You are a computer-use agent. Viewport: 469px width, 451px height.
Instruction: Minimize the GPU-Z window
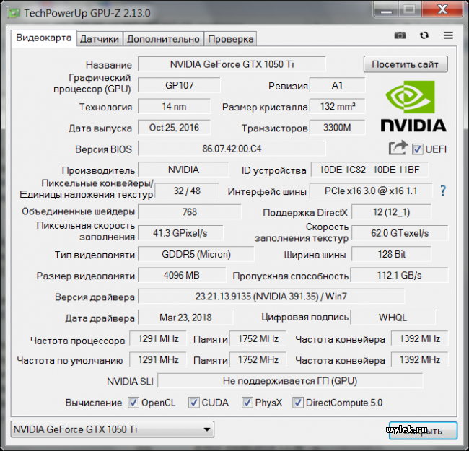[x=386, y=10]
